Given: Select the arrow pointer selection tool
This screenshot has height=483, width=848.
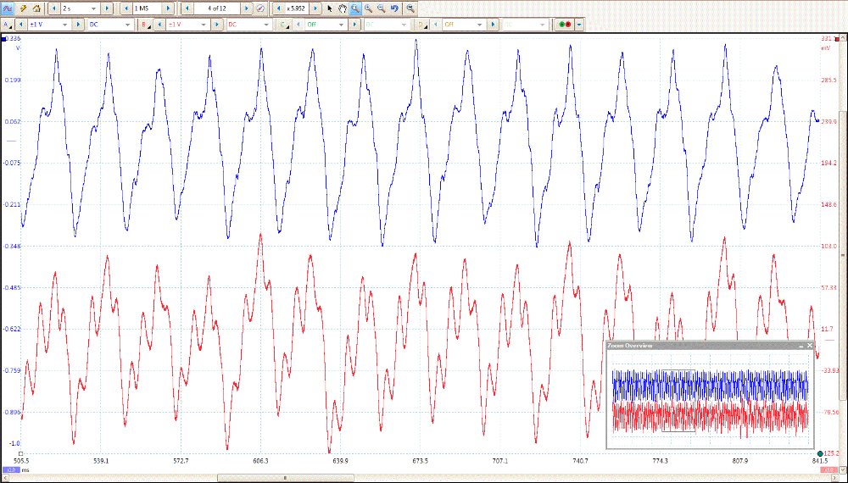Looking at the screenshot, I should [x=330, y=8].
